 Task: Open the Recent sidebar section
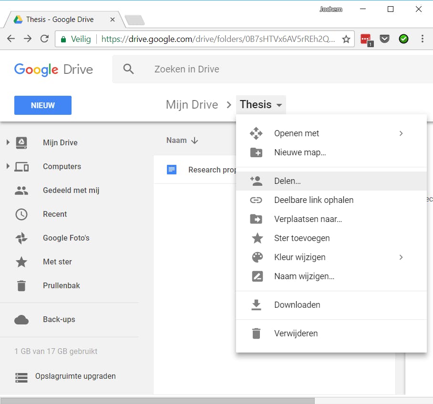click(55, 214)
